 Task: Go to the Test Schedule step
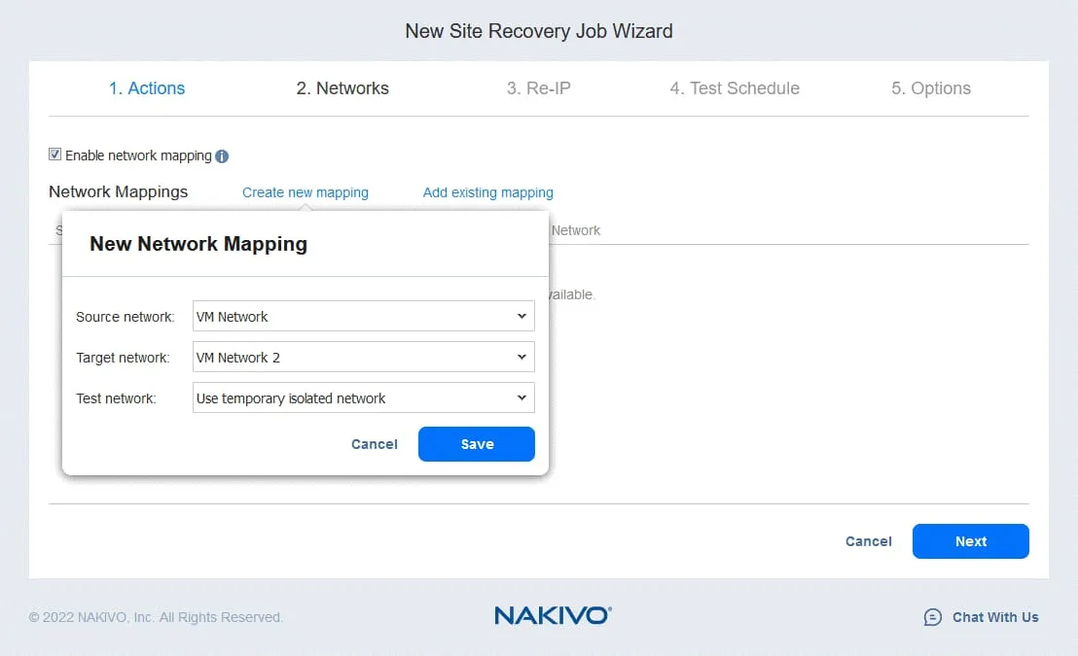tap(735, 87)
